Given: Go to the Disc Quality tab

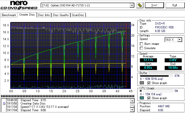Looking at the screenshot, I should click(x=61, y=15).
